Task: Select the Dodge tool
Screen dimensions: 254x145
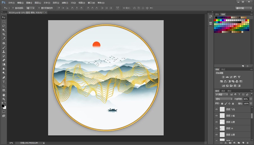Action: [x=4, y=73]
